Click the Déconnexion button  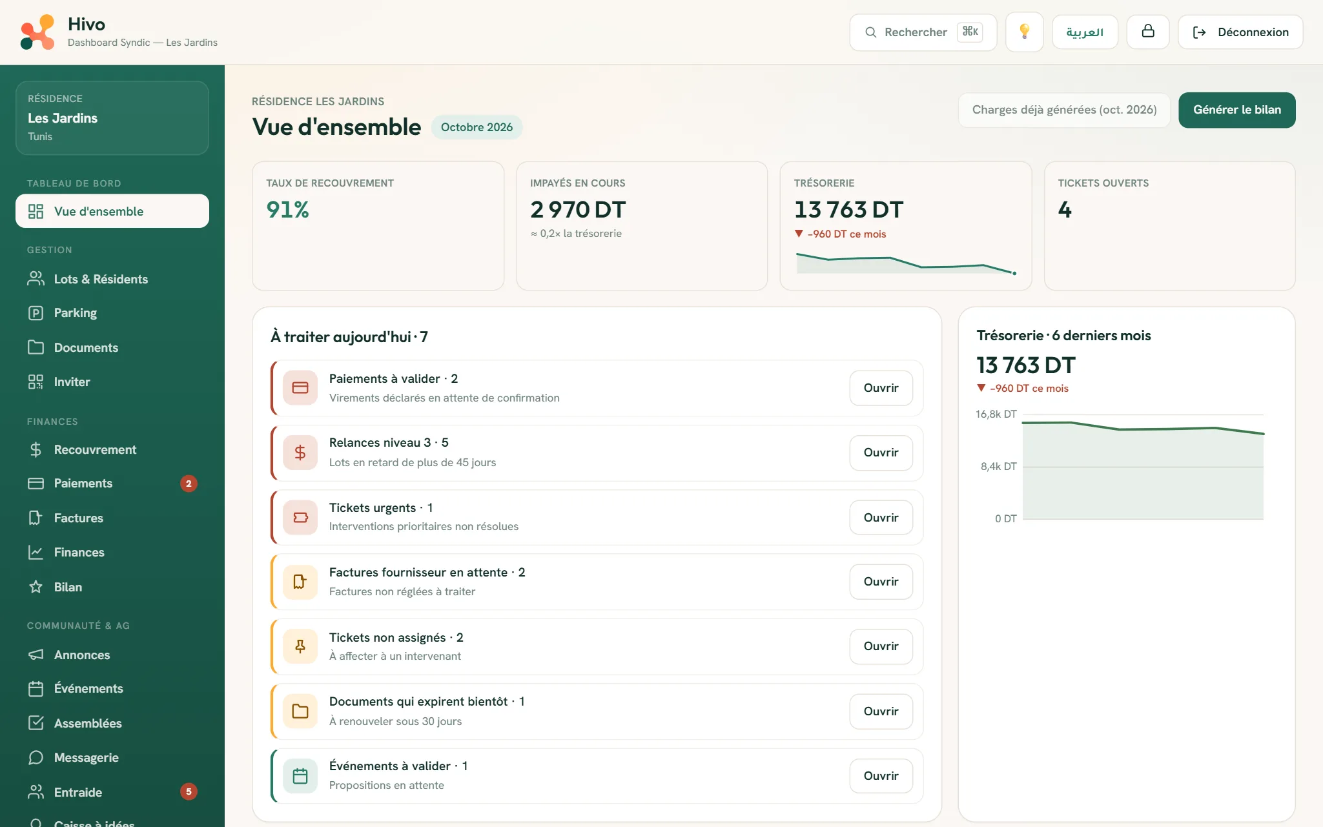1240,32
